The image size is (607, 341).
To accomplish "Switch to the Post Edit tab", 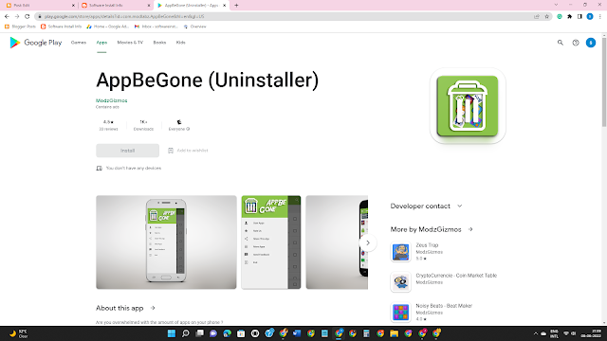I will pyautogui.click(x=40, y=6).
